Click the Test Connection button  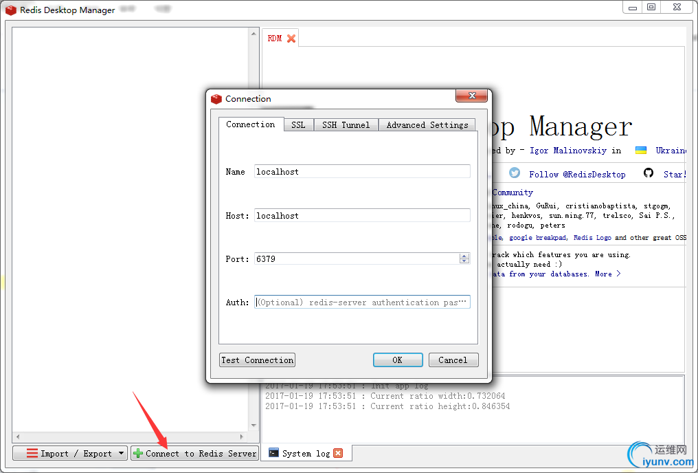[x=258, y=360]
